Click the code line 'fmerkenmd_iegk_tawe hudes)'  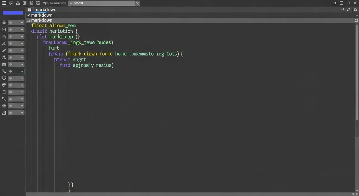point(78,42)
